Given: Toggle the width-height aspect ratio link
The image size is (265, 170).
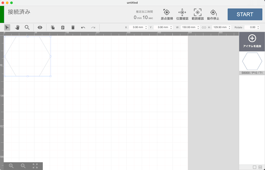Looking at the screenshot, I should coord(203,27).
